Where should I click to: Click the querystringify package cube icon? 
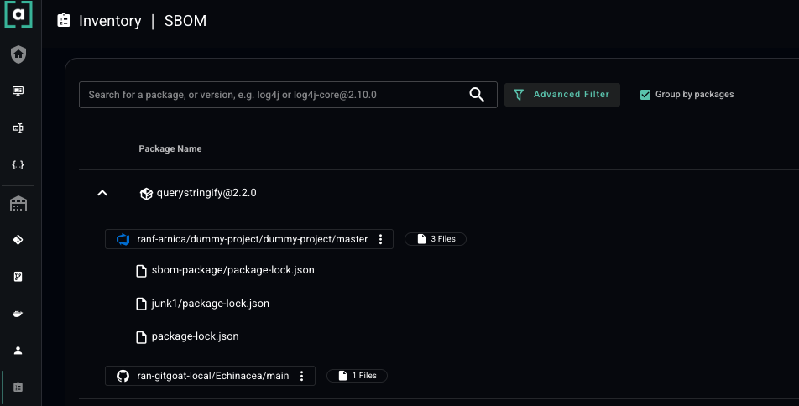(146, 194)
